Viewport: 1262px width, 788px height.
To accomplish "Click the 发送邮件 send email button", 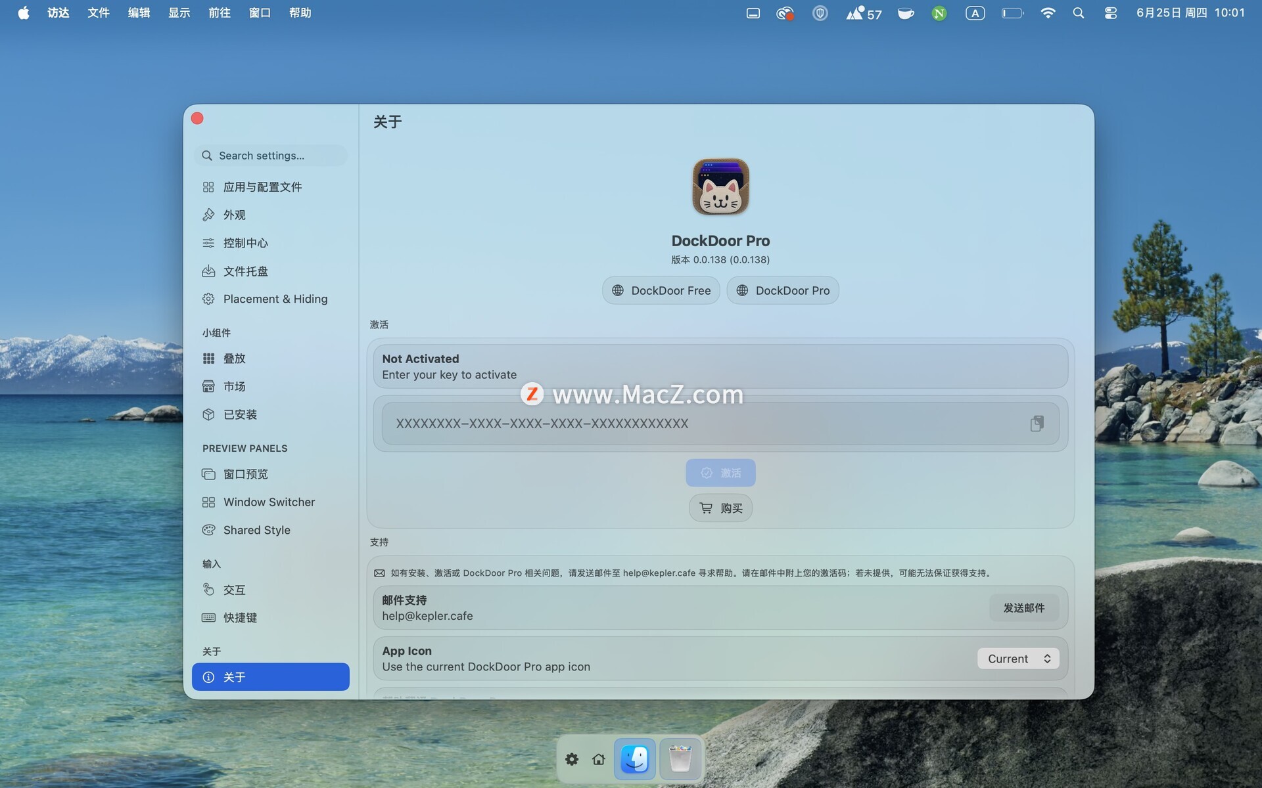I will point(1024,608).
